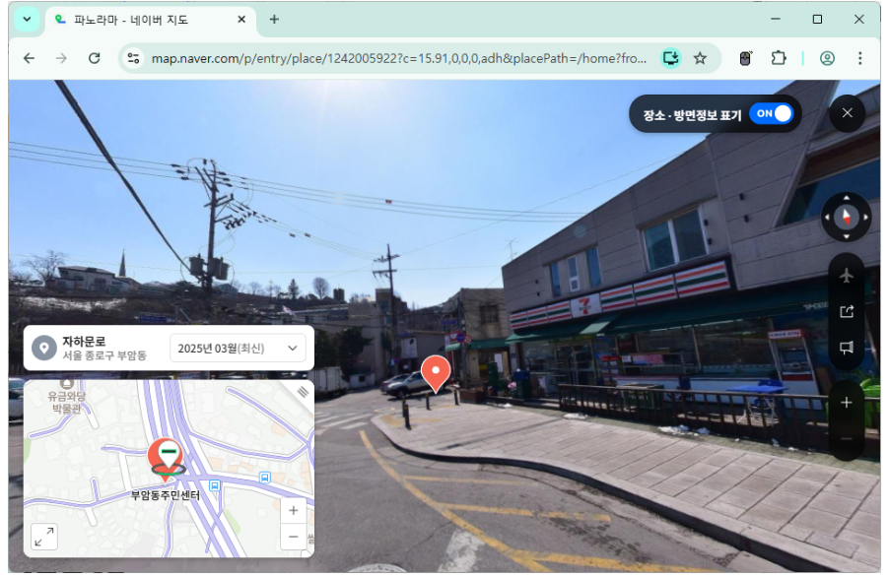Switch to aerial view with the airplane icon

(846, 276)
